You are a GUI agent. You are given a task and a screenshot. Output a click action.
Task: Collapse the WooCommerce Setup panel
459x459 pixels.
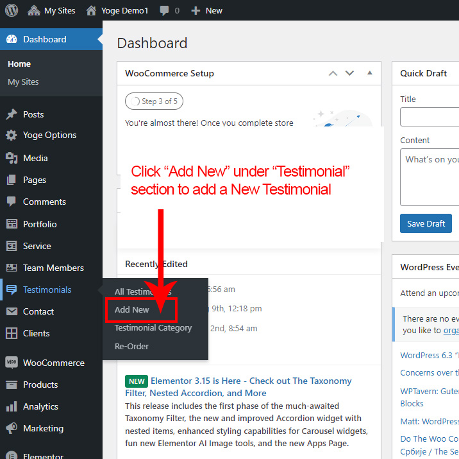(369, 73)
